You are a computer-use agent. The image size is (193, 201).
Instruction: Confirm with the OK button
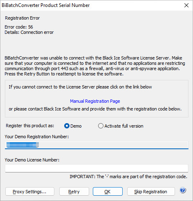click(108, 192)
